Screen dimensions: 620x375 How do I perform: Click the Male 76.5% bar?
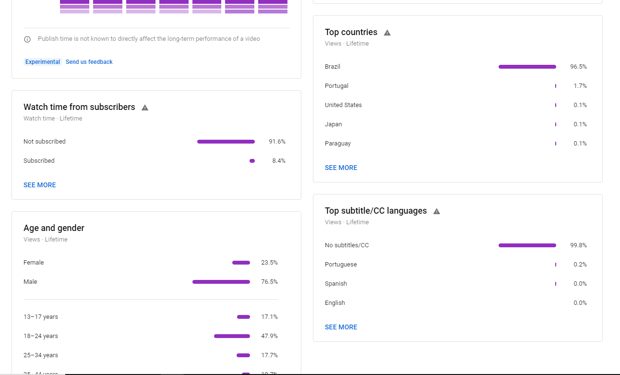pos(221,282)
